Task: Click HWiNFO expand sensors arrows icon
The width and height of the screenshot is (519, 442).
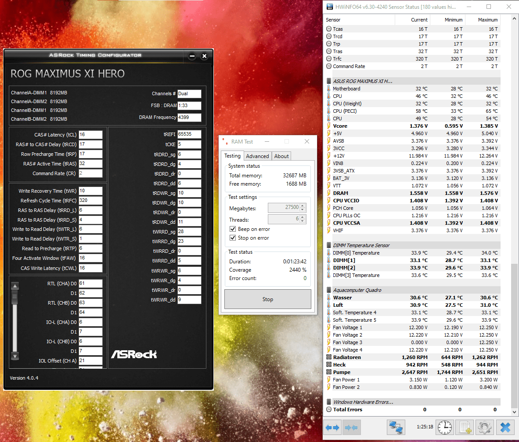Action: pyautogui.click(x=332, y=428)
